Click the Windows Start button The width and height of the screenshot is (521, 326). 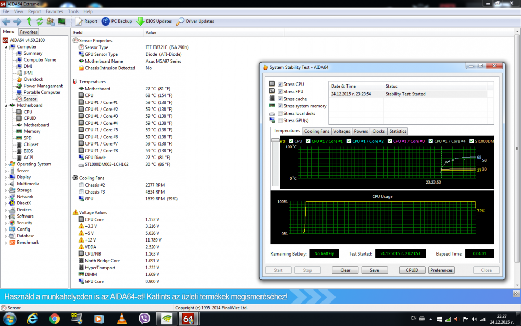point(9,319)
